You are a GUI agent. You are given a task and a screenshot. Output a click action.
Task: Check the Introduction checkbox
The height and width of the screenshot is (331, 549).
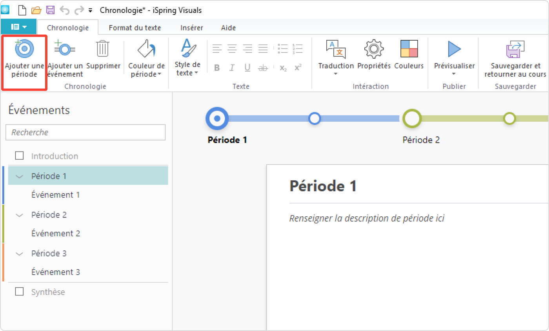pos(19,156)
